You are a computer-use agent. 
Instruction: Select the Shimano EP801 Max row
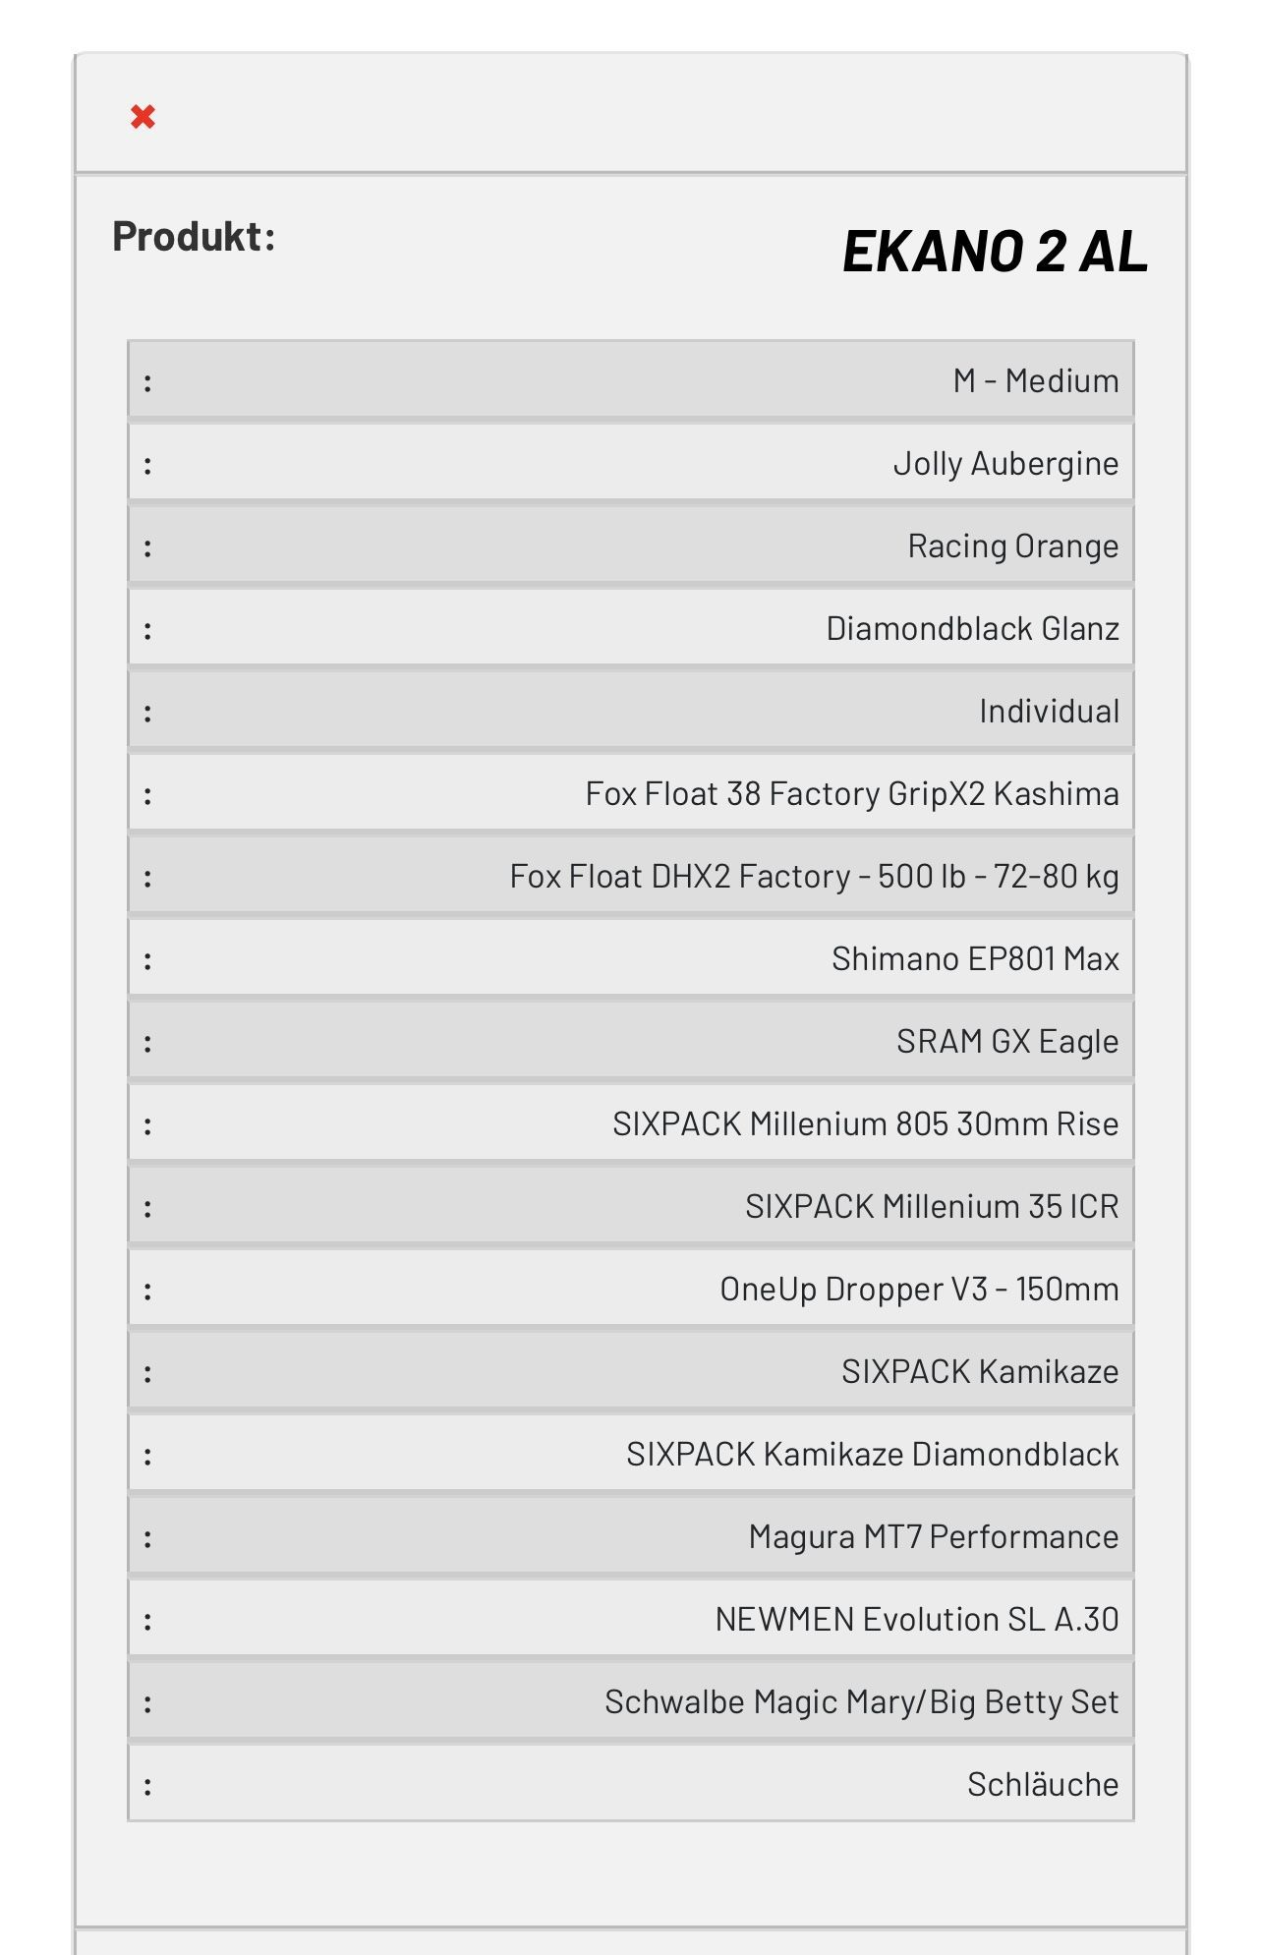[x=631, y=958]
